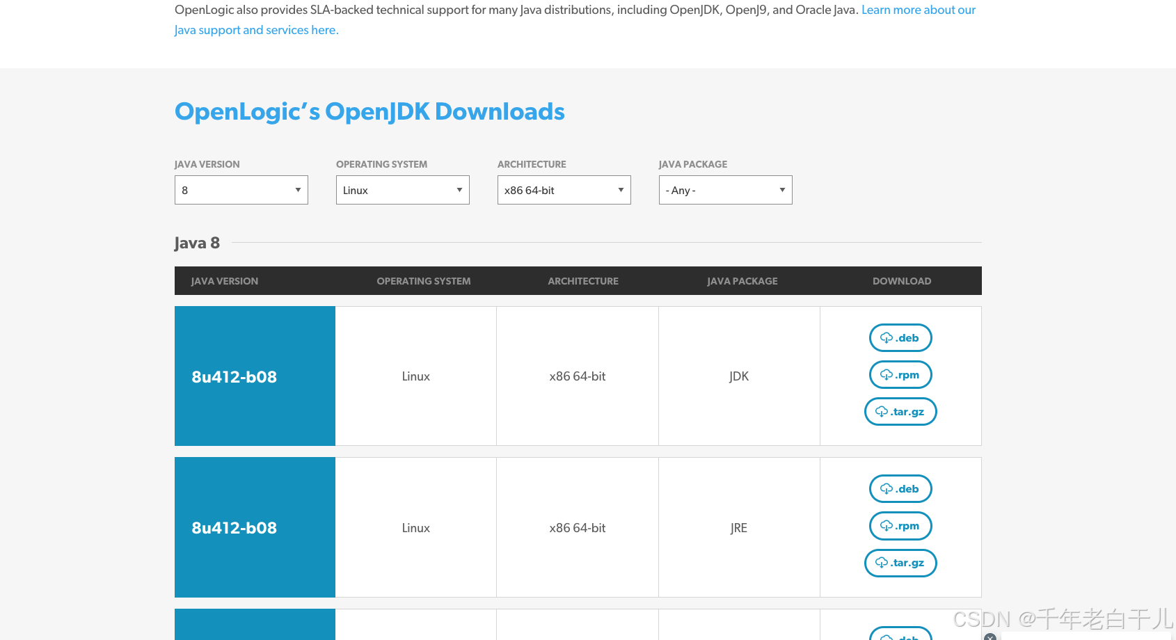Select the Linux cell in the JDK row
This screenshot has width=1176, height=640.
pos(416,376)
